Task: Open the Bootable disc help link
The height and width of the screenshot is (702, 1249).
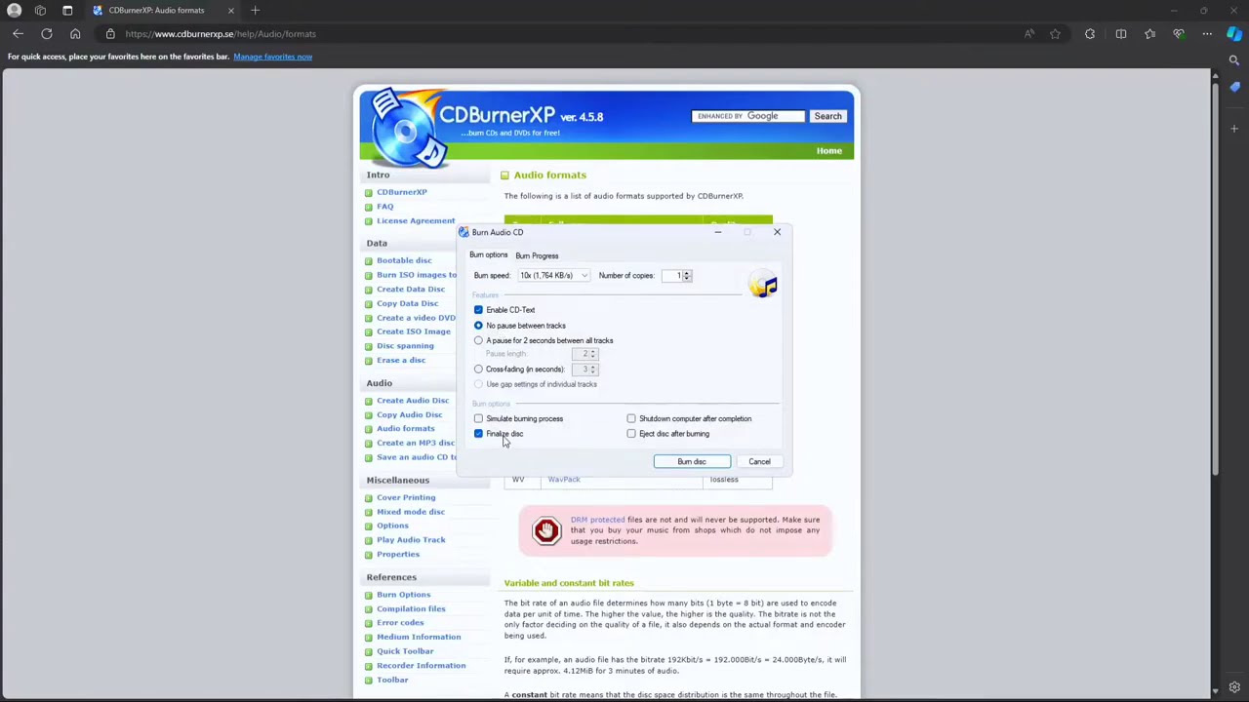Action: click(404, 261)
